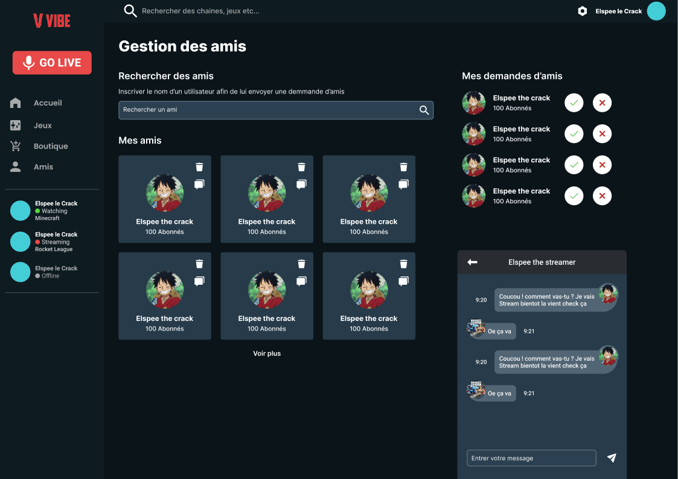Delete the top-left friend card with its trash icon

click(199, 167)
